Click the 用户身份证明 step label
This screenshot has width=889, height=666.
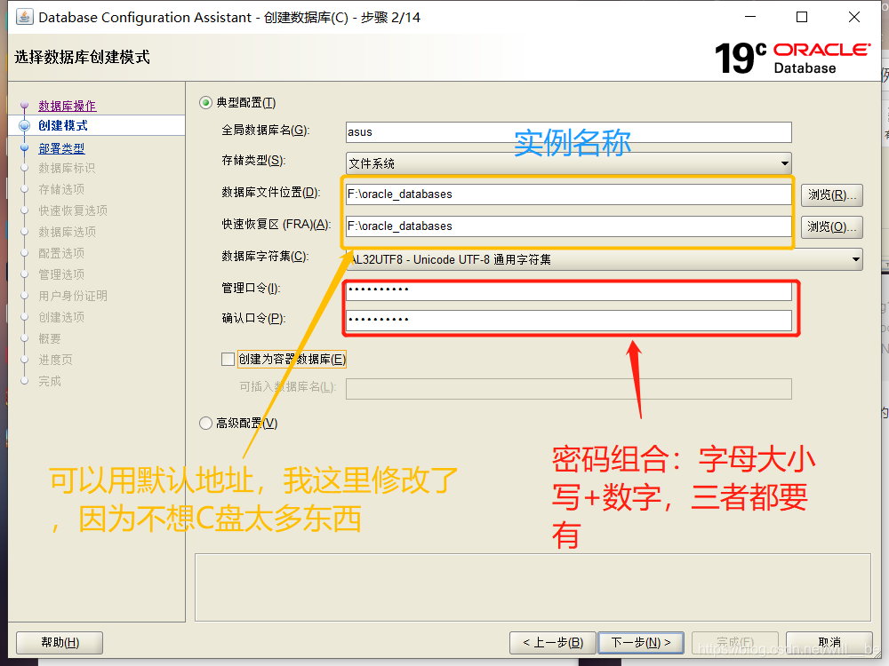click(x=73, y=296)
